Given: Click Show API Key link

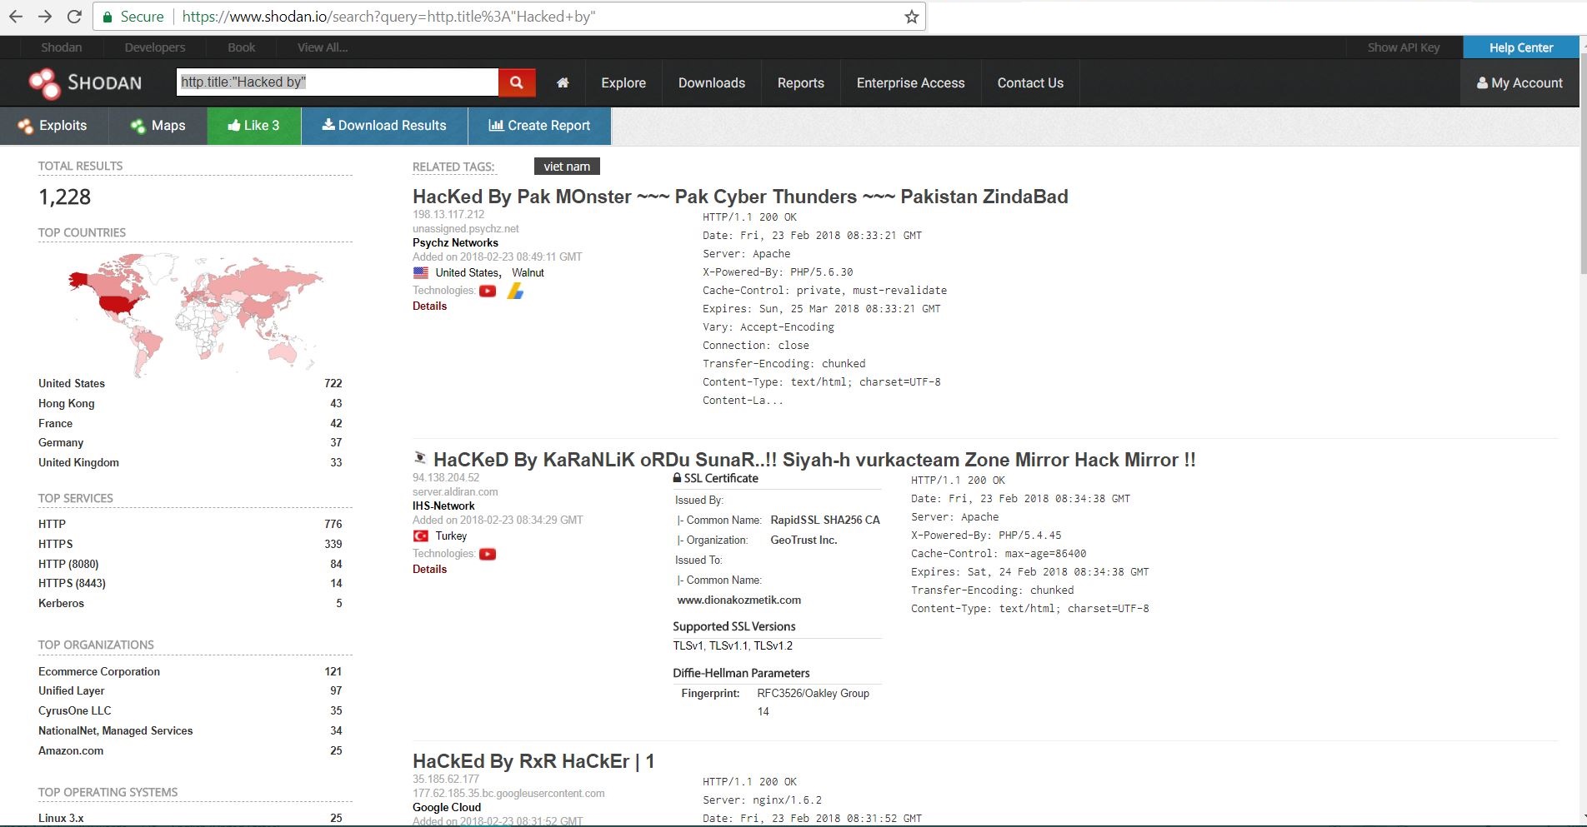Looking at the screenshot, I should (x=1404, y=47).
